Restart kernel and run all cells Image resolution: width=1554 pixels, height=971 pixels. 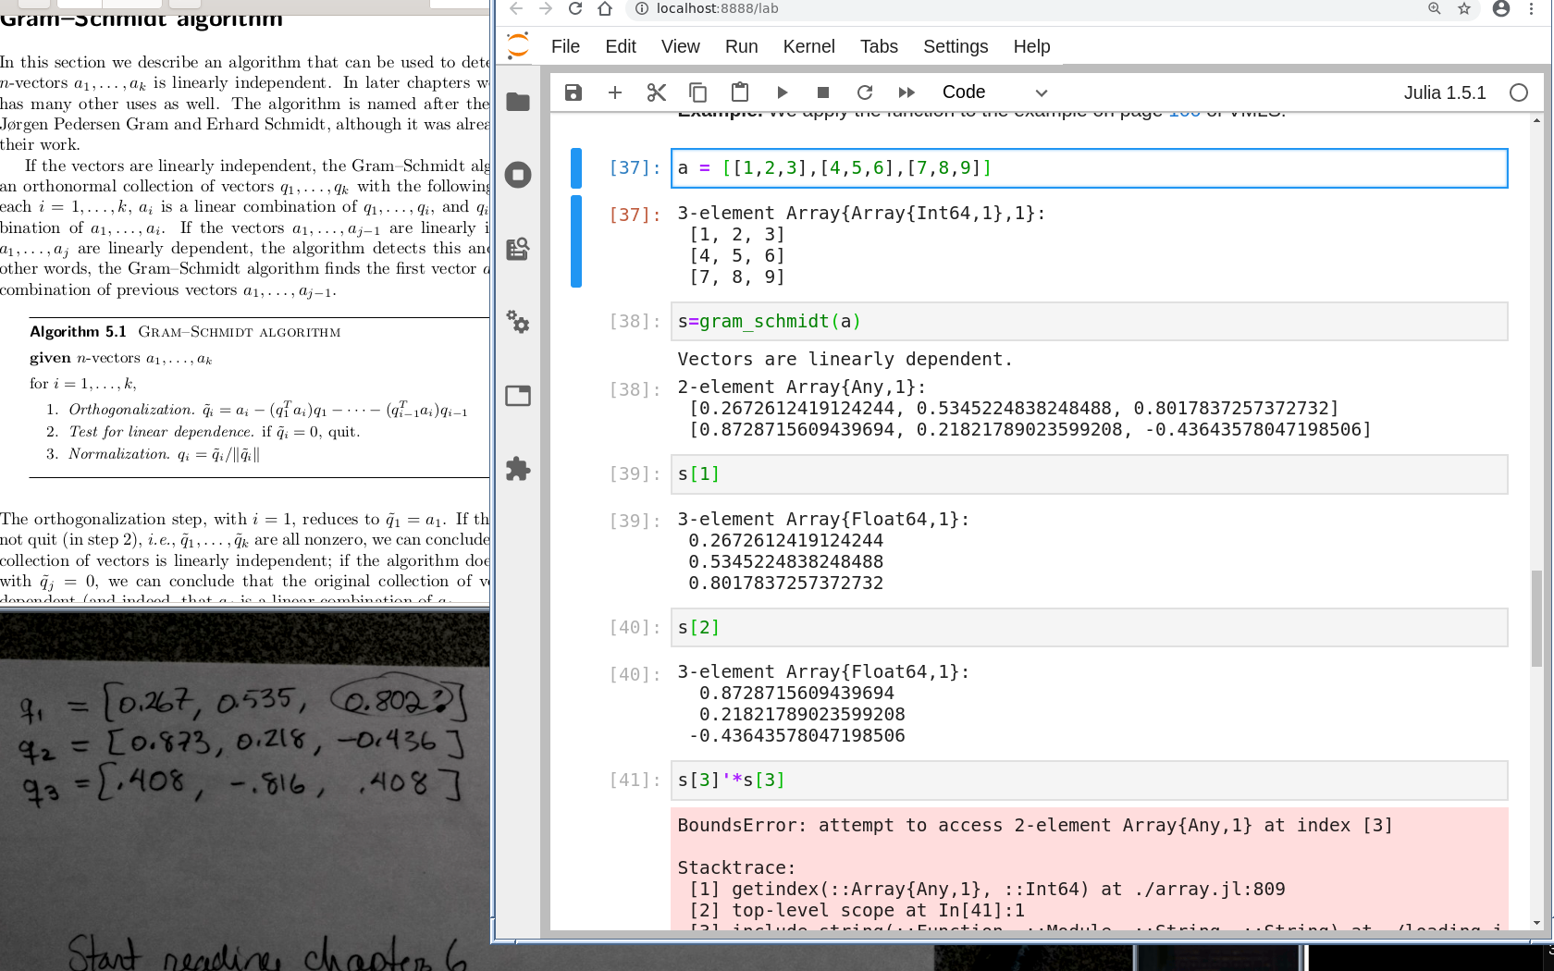point(906,92)
